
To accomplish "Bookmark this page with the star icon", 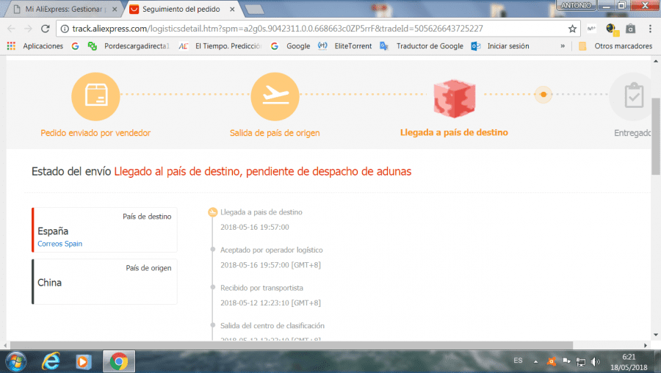I will pyautogui.click(x=572, y=29).
